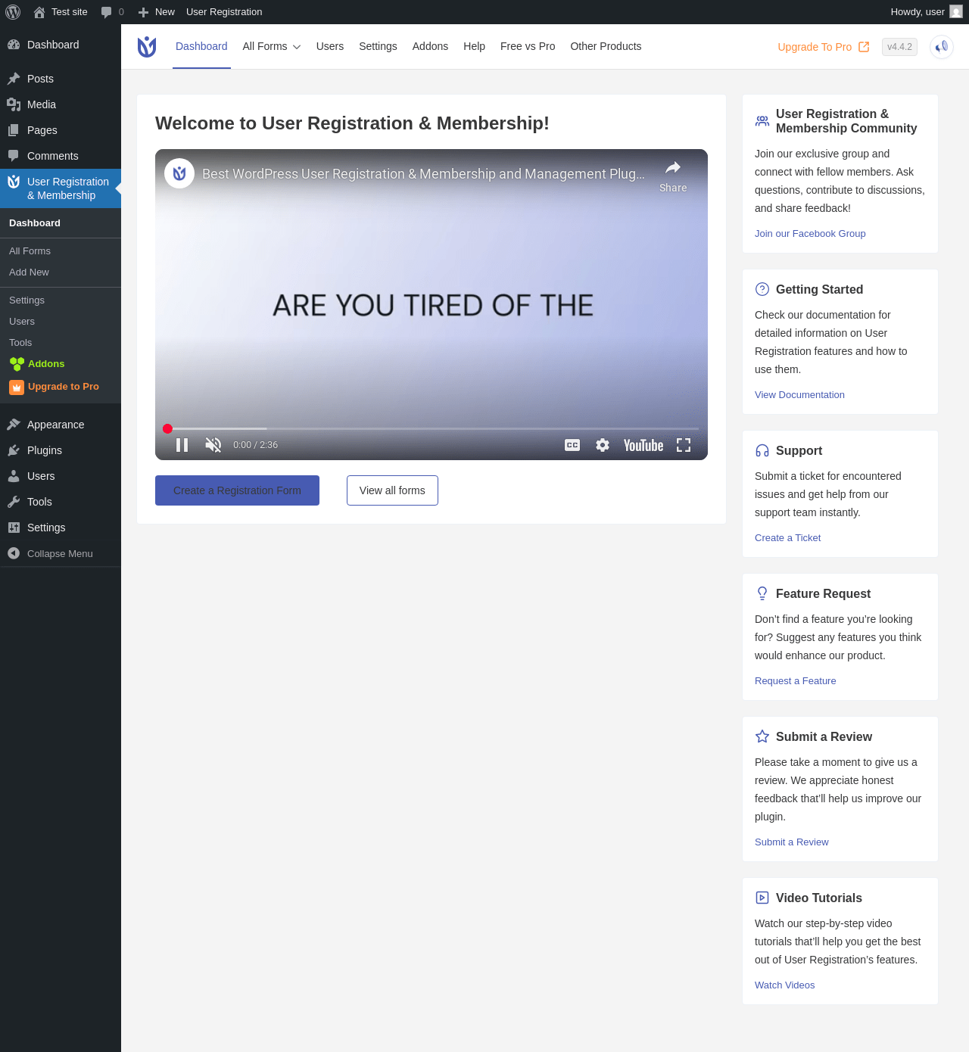This screenshot has width=969, height=1052.
Task: Open the Test site home icon
Action: pos(39,12)
